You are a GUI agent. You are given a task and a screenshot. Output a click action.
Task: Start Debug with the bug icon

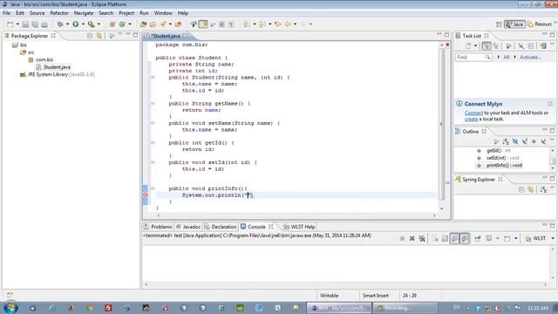pos(60,24)
